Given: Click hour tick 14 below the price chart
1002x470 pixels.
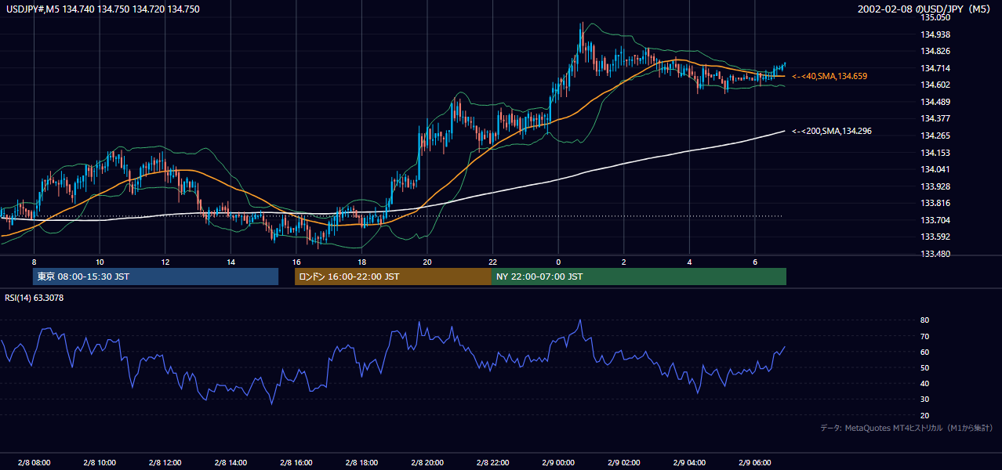Looking at the screenshot, I should [x=231, y=262].
